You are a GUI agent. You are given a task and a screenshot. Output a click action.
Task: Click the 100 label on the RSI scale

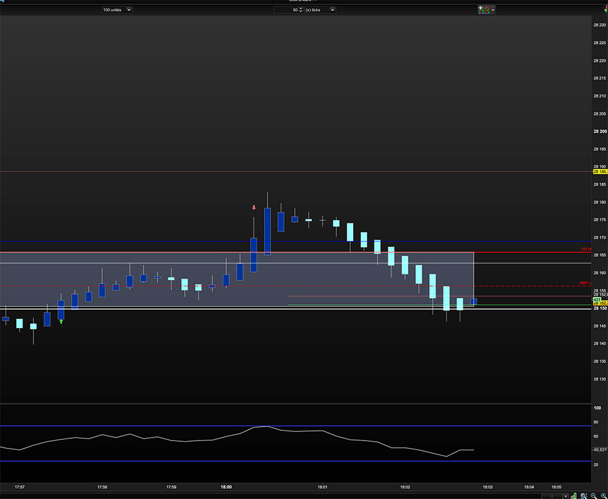[x=598, y=408]
